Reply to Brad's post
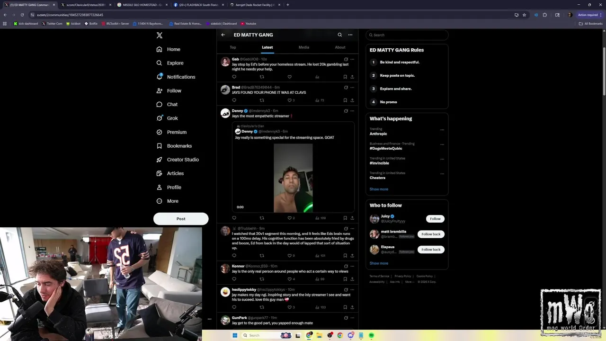The image size is (606, 341). 234,100
